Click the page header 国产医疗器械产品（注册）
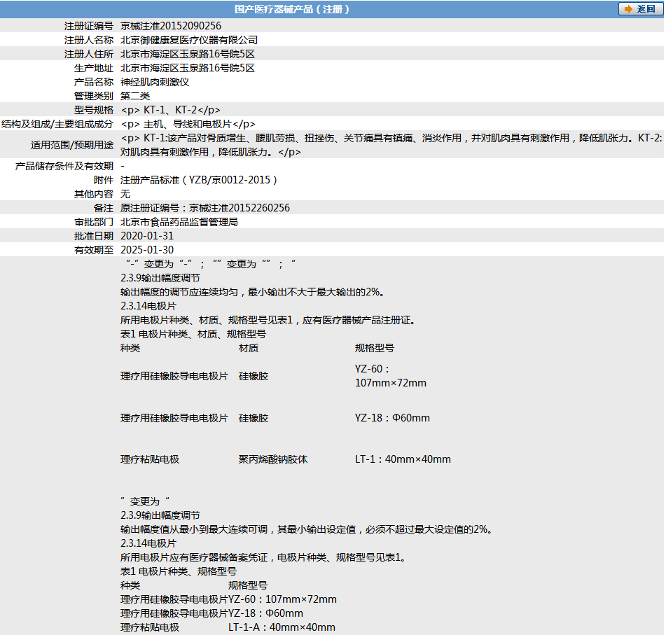This screenshot has height=635, width=666. point(292,9)
